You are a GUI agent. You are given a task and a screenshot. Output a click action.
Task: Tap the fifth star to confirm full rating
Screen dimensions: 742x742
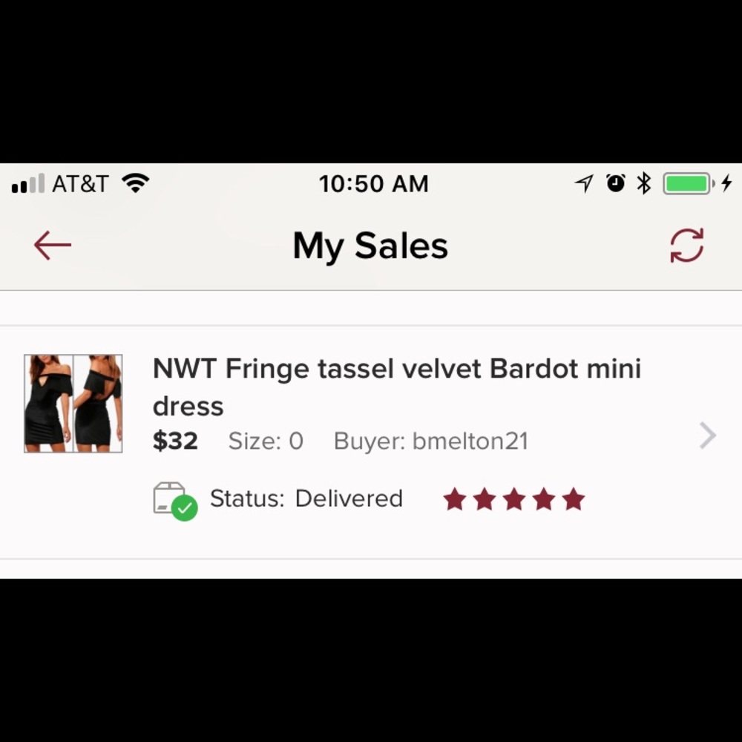click(x=573, y=499)
